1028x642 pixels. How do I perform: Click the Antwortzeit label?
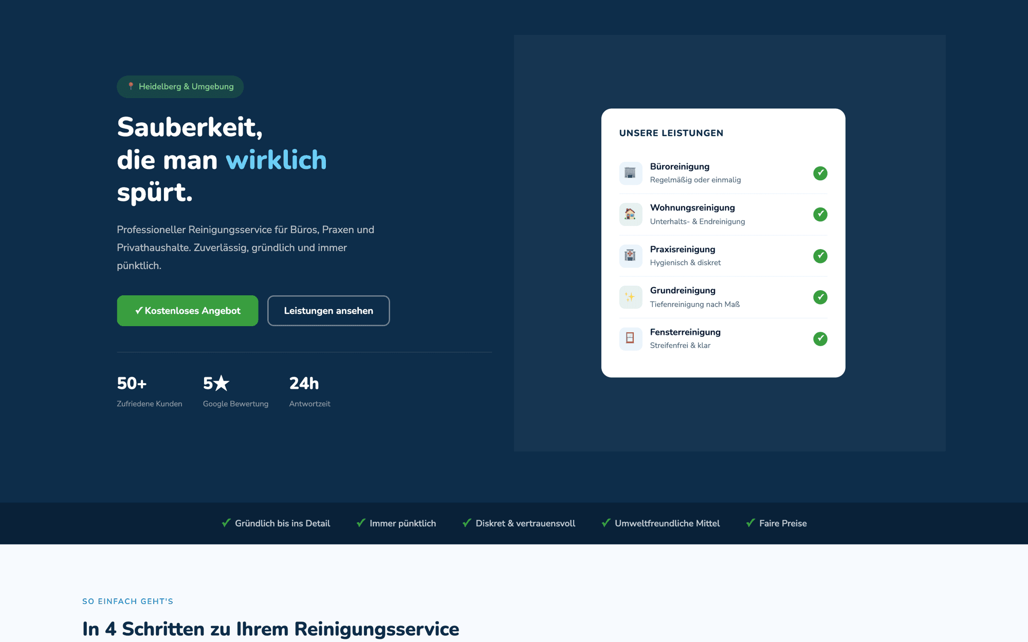click(x=309, y=404)
